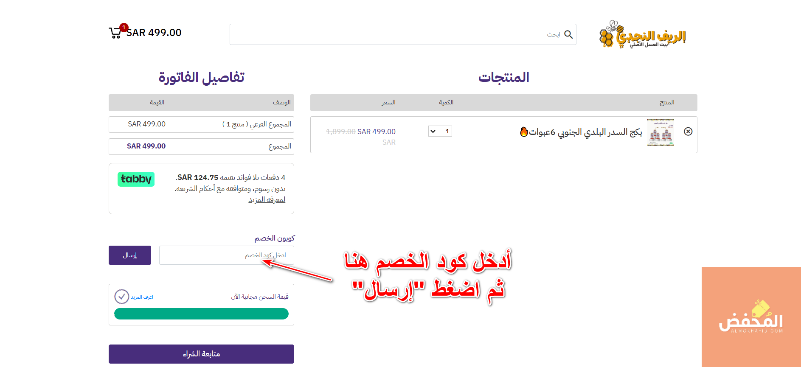Expand the quantity dropdown arrow
The width and height of the screenshot is (801, 367).
point(433,132)
